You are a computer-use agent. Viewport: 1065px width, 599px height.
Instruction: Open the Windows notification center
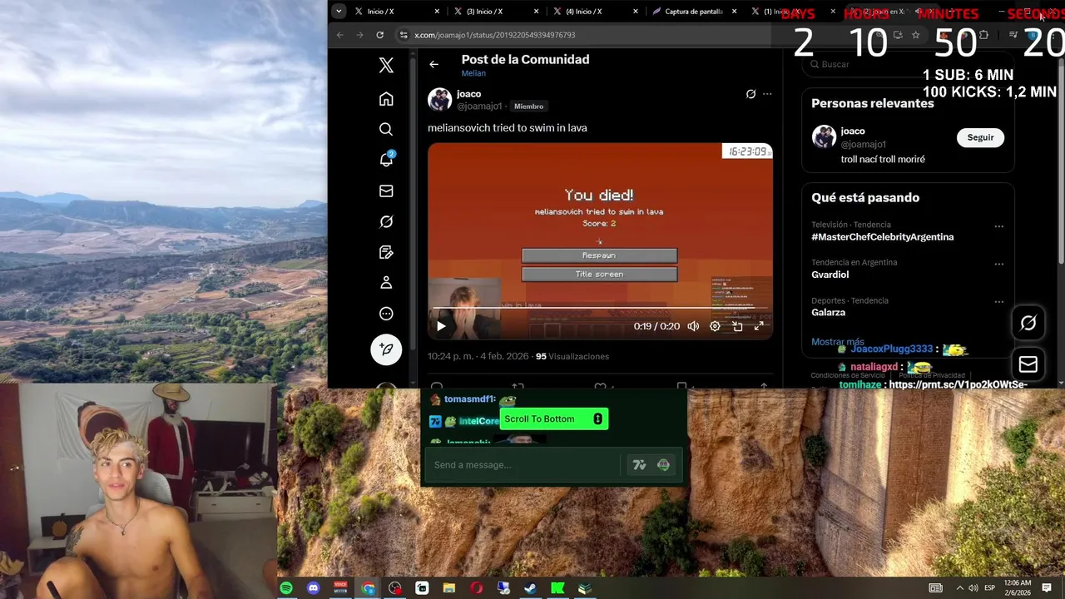pyautogui.click(x=1047, y=588)
